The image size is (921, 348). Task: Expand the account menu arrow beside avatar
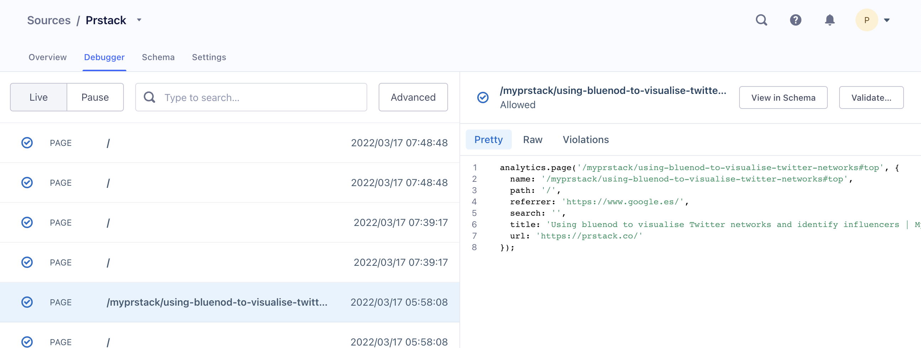click(887, 20)
